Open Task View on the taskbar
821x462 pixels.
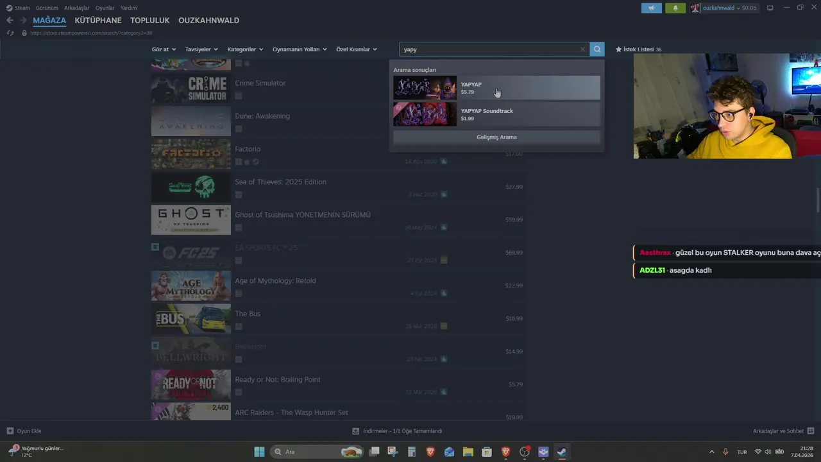click(x=375, y=452)
